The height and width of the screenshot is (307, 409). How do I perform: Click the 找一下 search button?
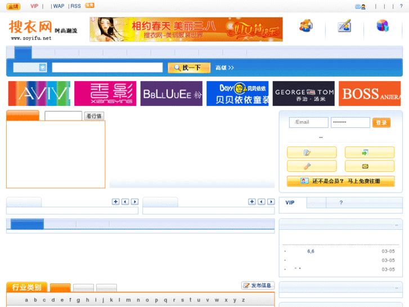pyautogui.click(x=189, y=68)
